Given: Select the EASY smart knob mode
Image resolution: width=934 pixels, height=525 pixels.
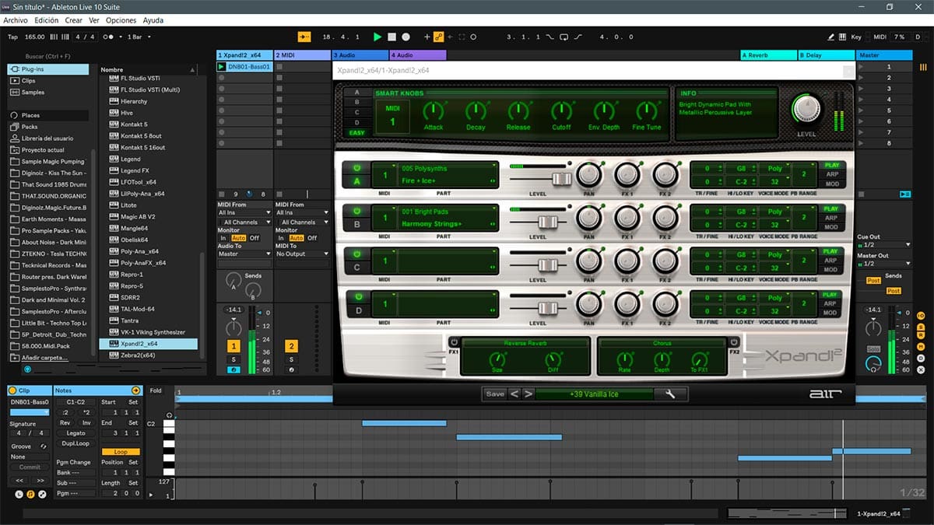Looking at the screenshot, I should point(357,133).
